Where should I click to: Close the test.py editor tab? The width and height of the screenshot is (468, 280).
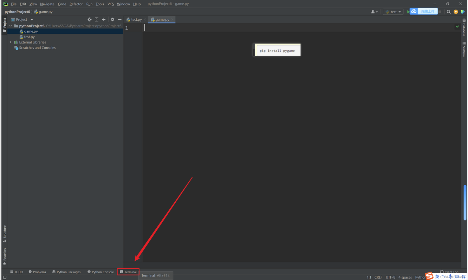[x=145, y=20]
